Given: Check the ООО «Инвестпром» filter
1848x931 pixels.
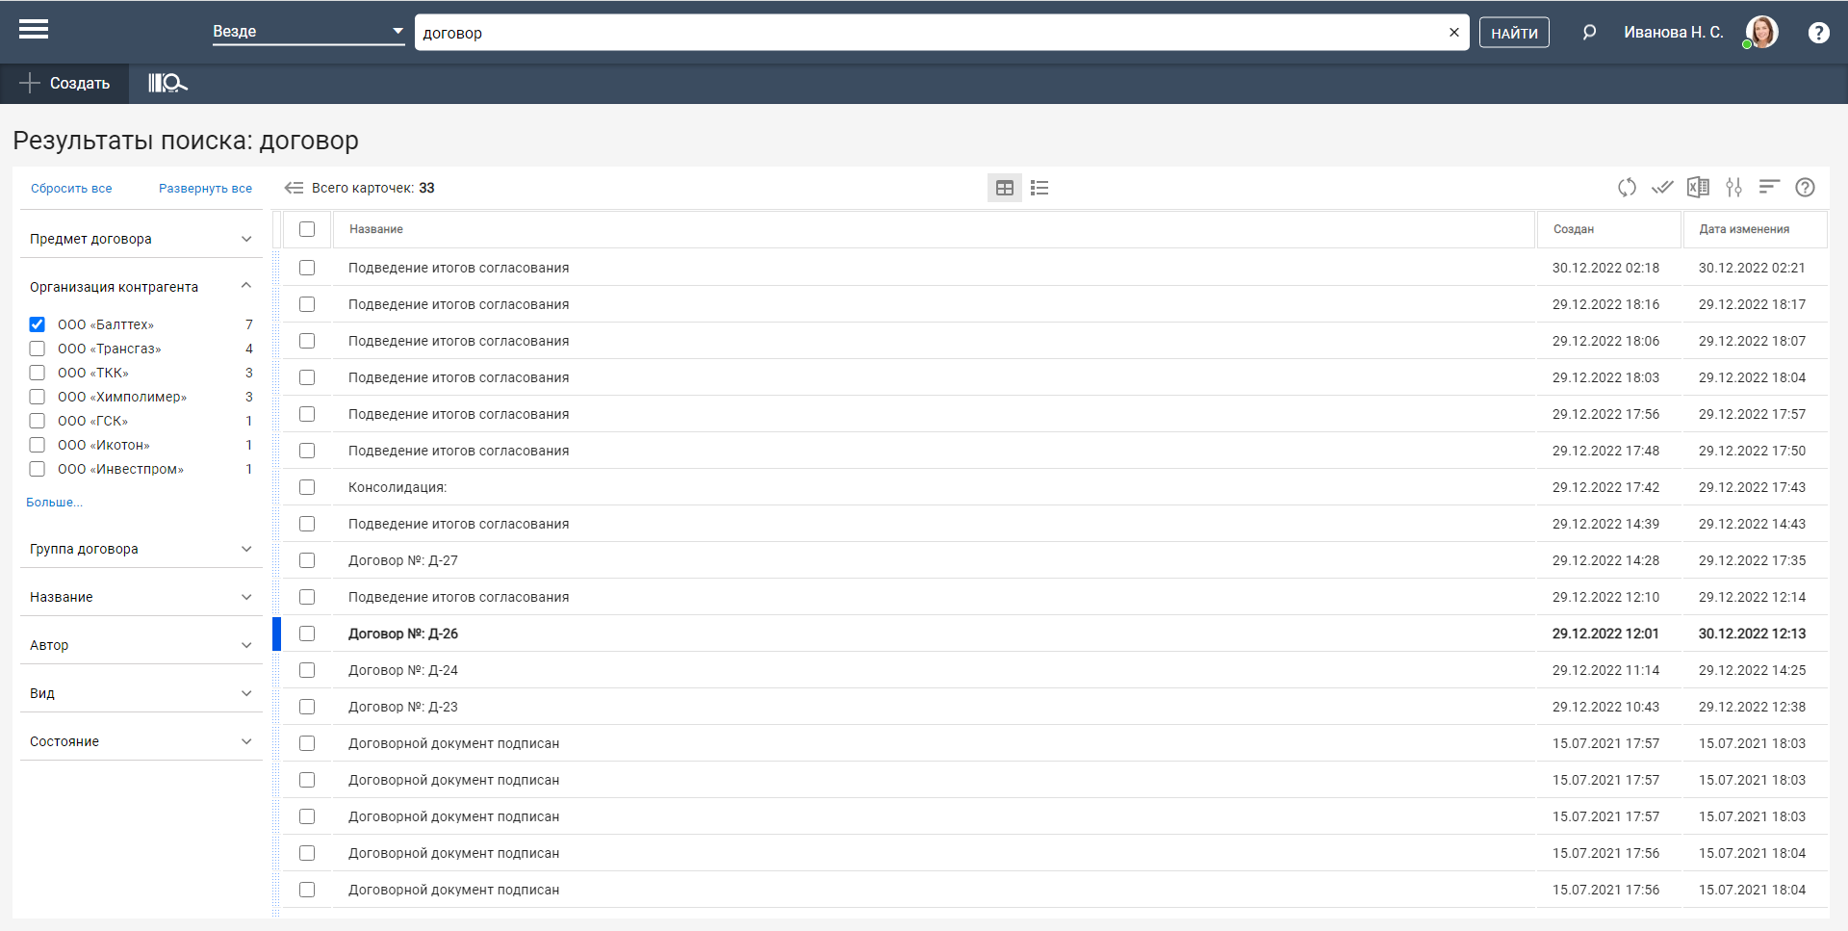Looking at the screenshot, I should pos(37,469).
